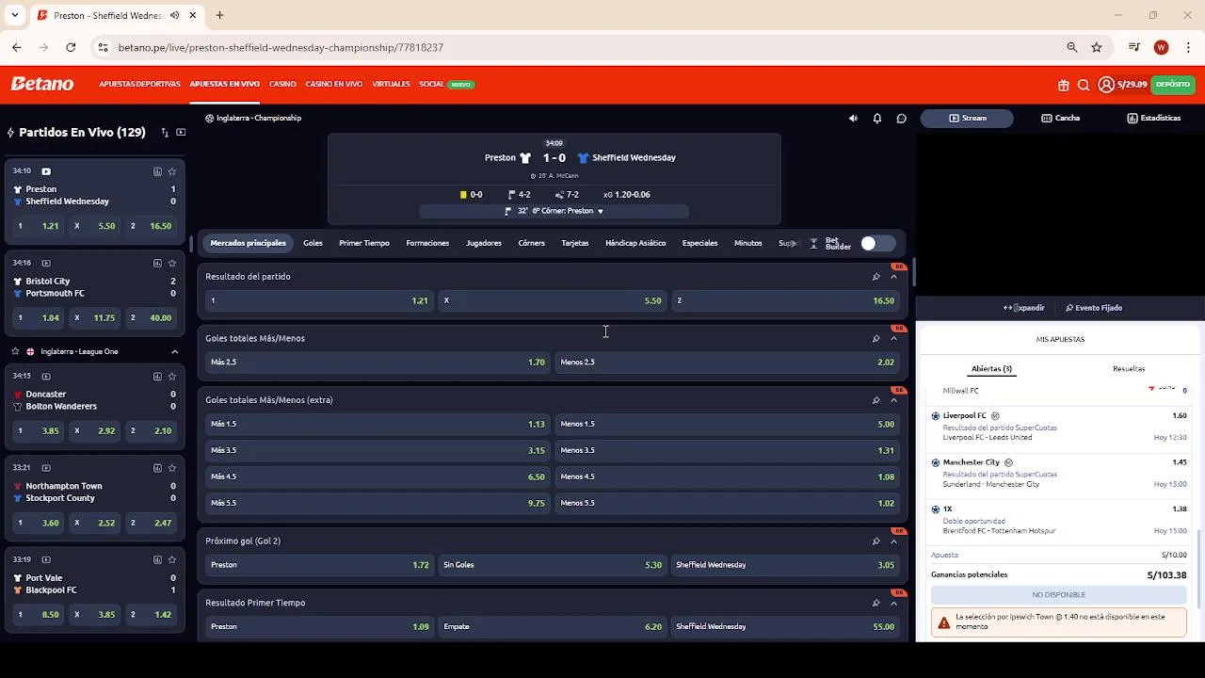Favorite the Northampton Town match star
Image resolution: width=1205 pixels, height=678 pixels.
pyautogui.click(x=172, y=468)
